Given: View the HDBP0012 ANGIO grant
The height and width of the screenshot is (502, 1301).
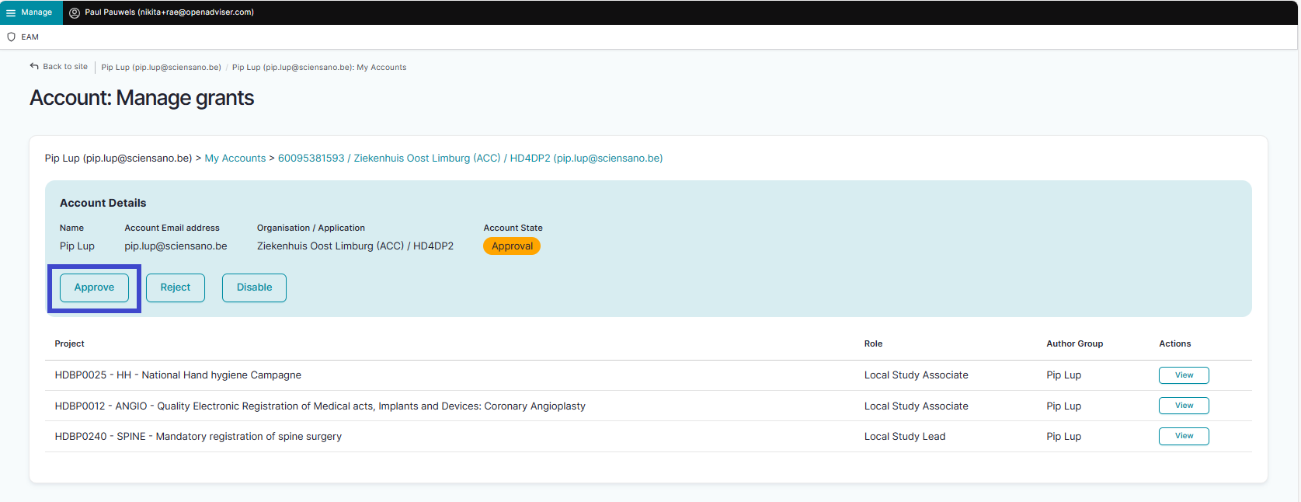Looking at the screenshot, I should click(x=1183, y=406).
